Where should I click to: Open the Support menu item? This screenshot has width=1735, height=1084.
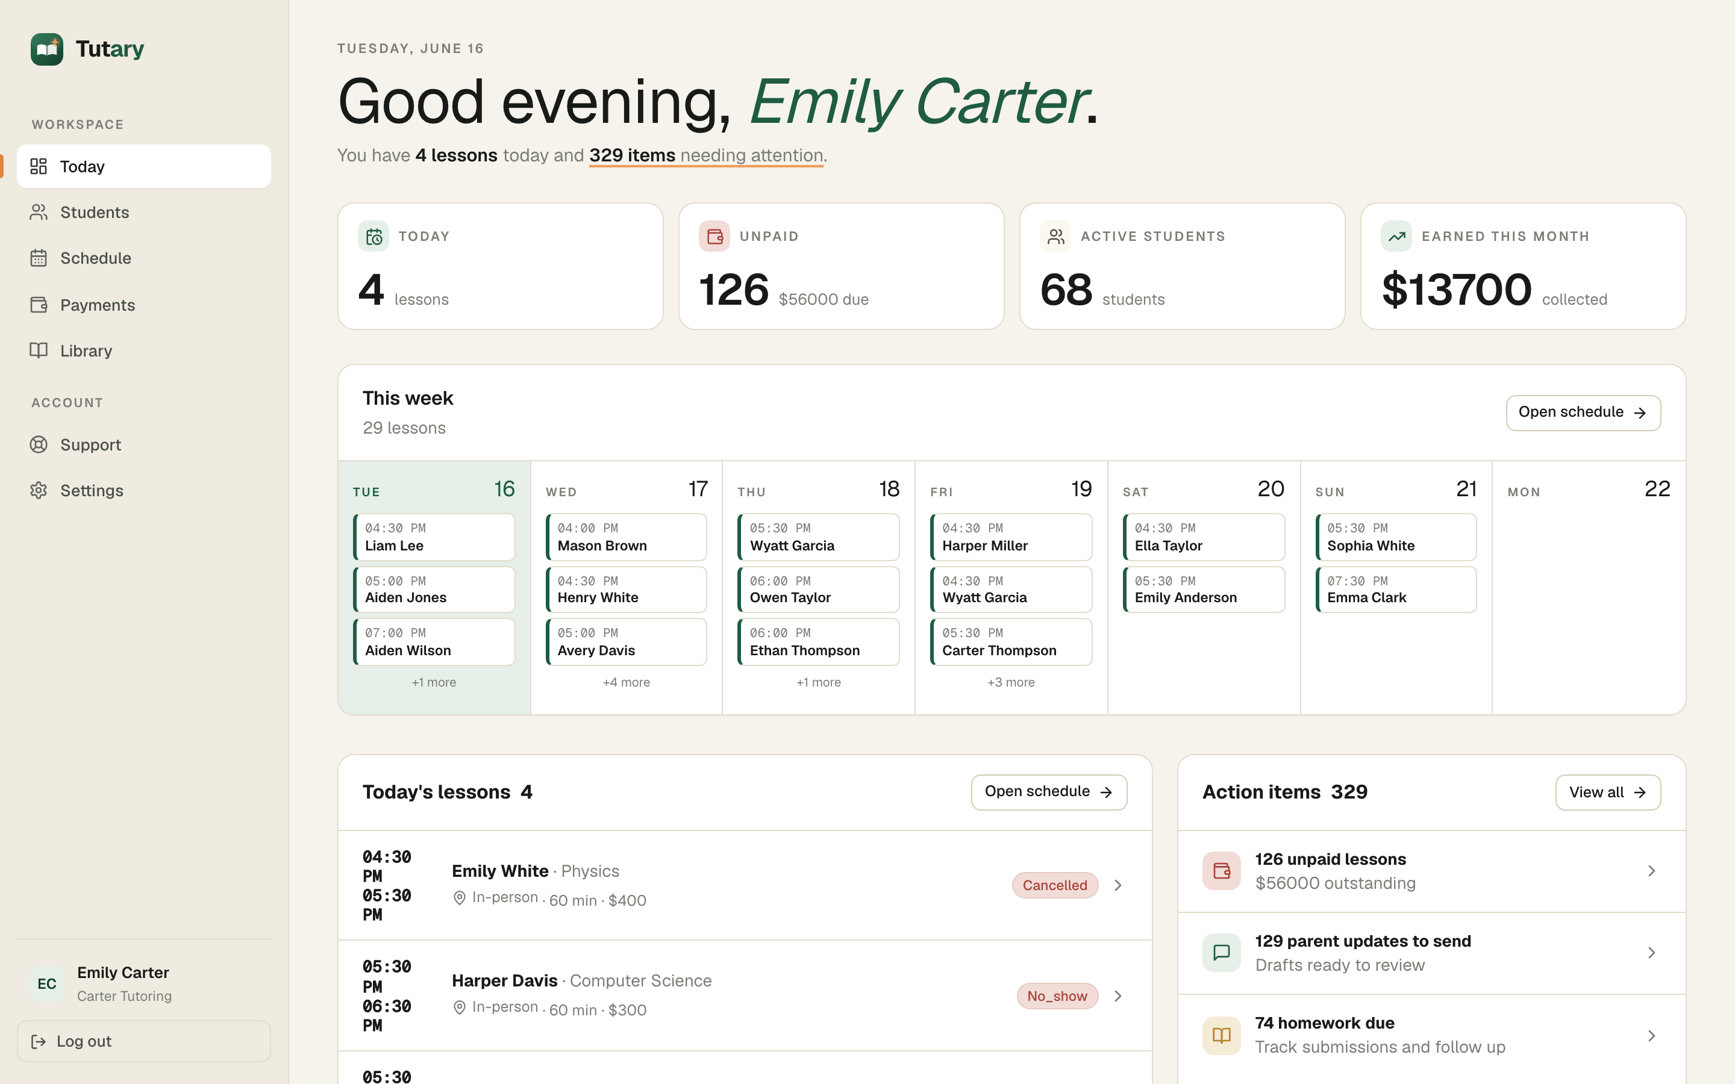point(144,444)
